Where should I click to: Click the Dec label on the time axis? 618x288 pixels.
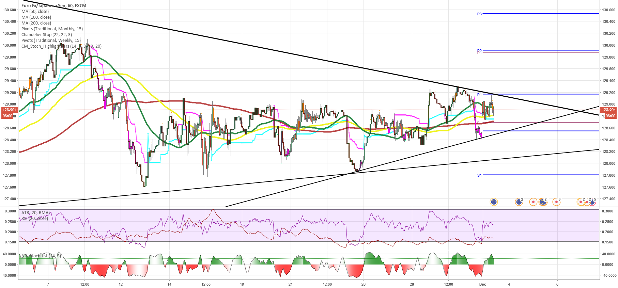[x=482, y=284]
